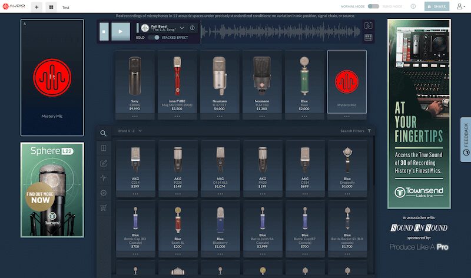
Task: Visit the Produce Like A Pro sponsor link
Action: click(419, 247)
